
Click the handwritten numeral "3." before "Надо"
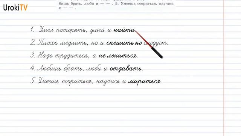33,55
